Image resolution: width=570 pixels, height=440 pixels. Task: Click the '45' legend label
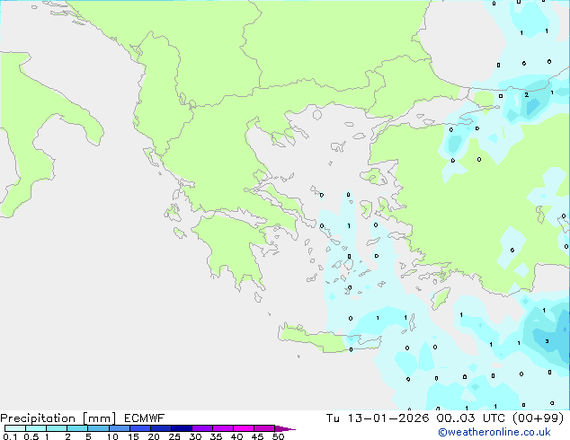pos(257,436)
